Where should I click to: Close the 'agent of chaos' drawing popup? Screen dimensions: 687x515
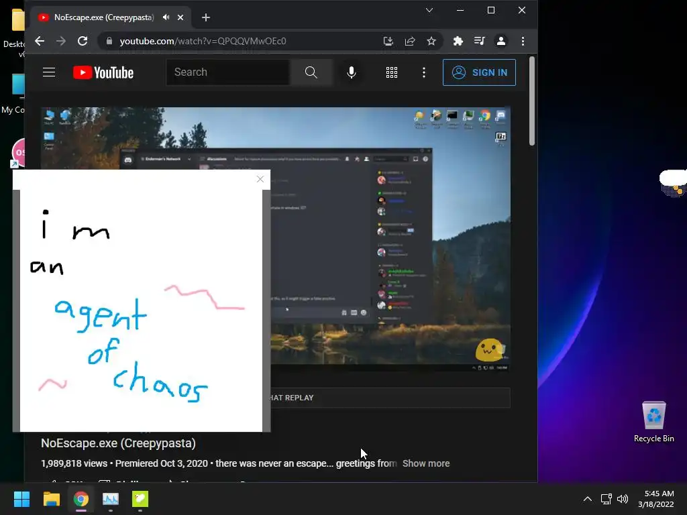click(x=260, y=179)
